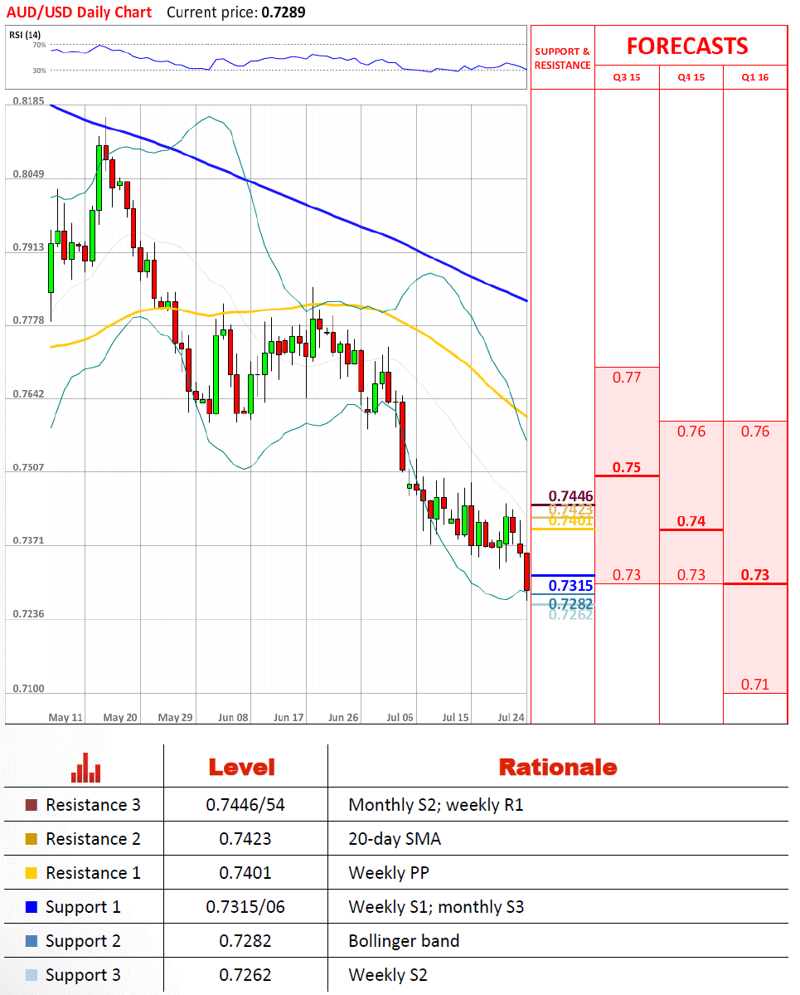
Task: Select the Support 2 row label
Action: (83, 942)
